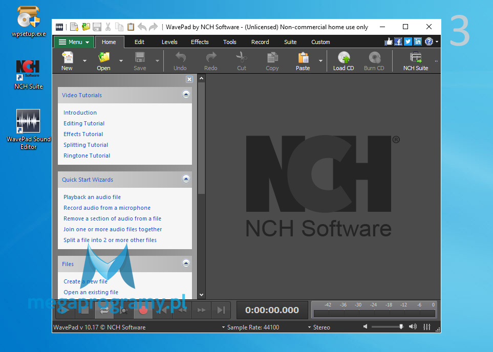Click the new-file icon in the title bar
493x352 pixels.
[x=74, y=27]
